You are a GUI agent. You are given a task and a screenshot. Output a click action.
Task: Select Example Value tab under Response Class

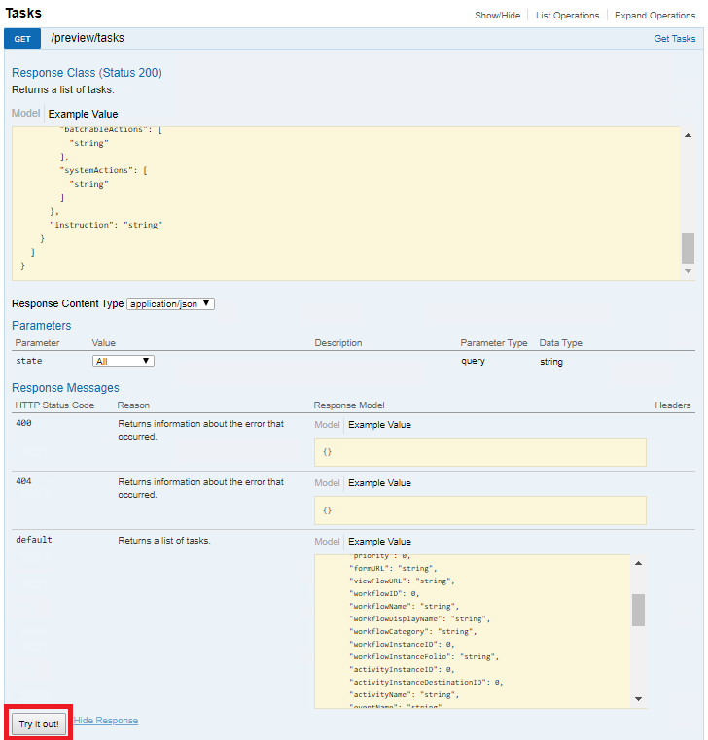coord(83,114)
